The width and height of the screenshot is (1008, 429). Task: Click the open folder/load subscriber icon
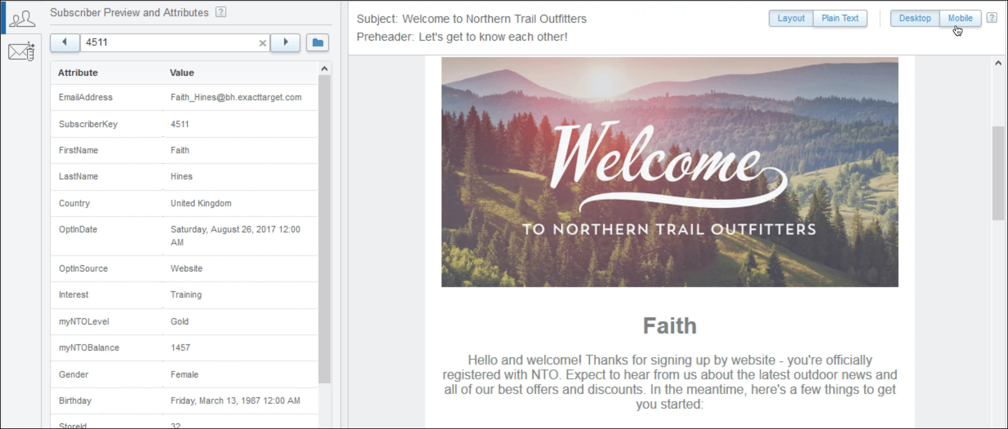[317, 42]
